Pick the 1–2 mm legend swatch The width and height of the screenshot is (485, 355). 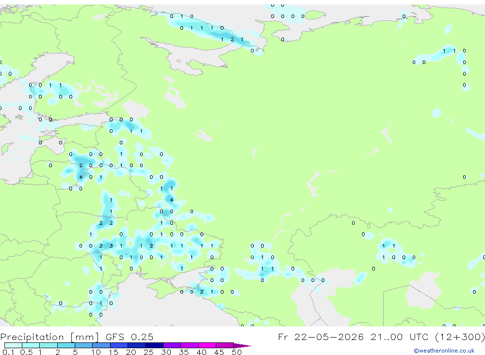tap(48, 345)
